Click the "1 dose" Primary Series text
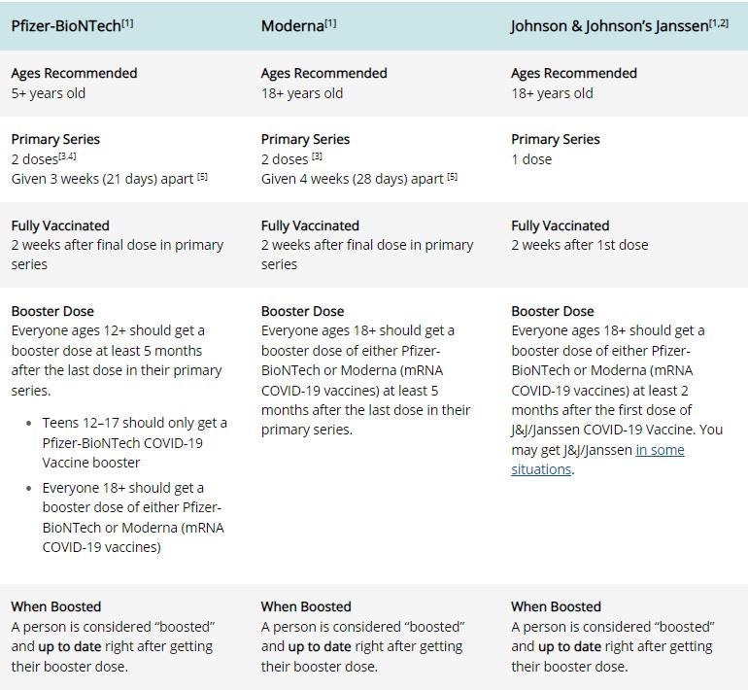 531,159
